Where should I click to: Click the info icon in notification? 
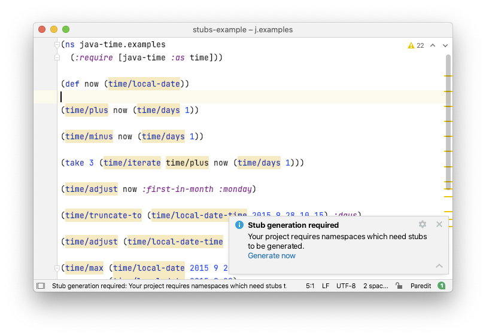click(x=239, y=225)
